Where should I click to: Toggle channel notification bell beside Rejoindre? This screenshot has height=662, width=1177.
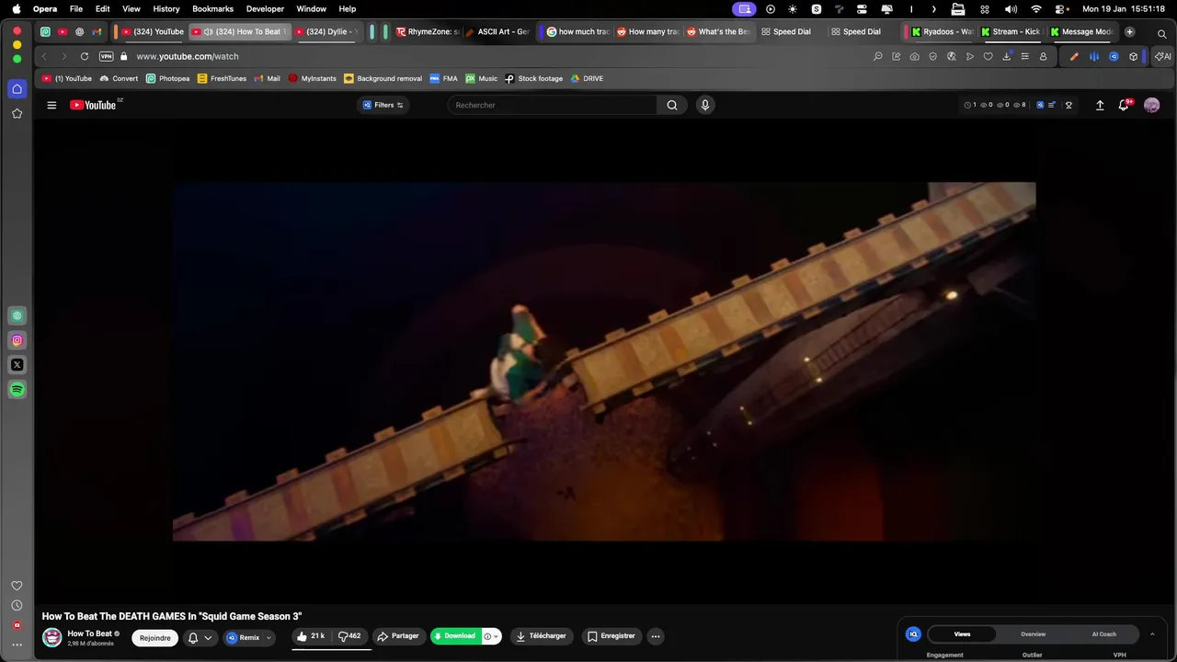200,637
